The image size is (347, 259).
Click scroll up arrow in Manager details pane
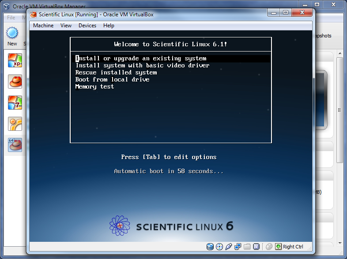[340, 54]
